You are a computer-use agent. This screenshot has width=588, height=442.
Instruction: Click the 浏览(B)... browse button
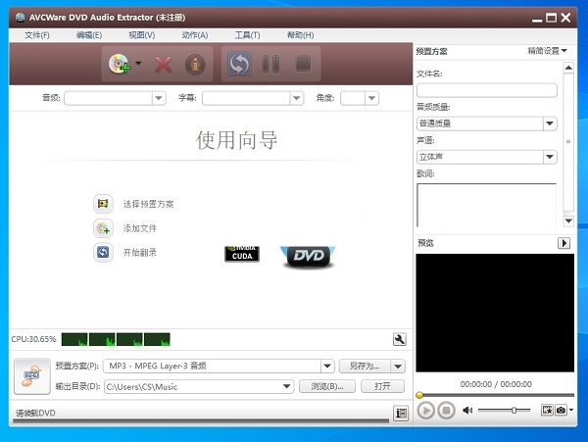(x=326, y=386)
